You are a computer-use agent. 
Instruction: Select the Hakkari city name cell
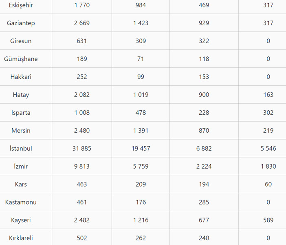pyautogui.click(x=21, y=77)
